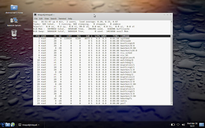Click the VIRT column header

(69, 36)
